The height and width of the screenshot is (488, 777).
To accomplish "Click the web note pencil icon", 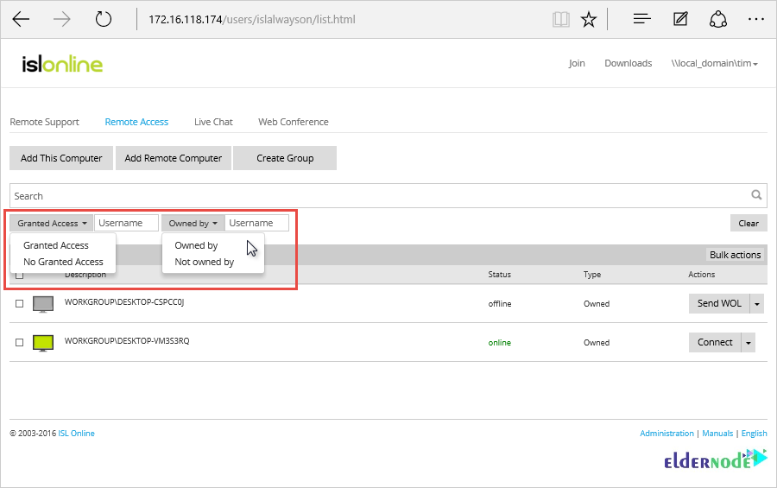I will click(x=680, y=19).
